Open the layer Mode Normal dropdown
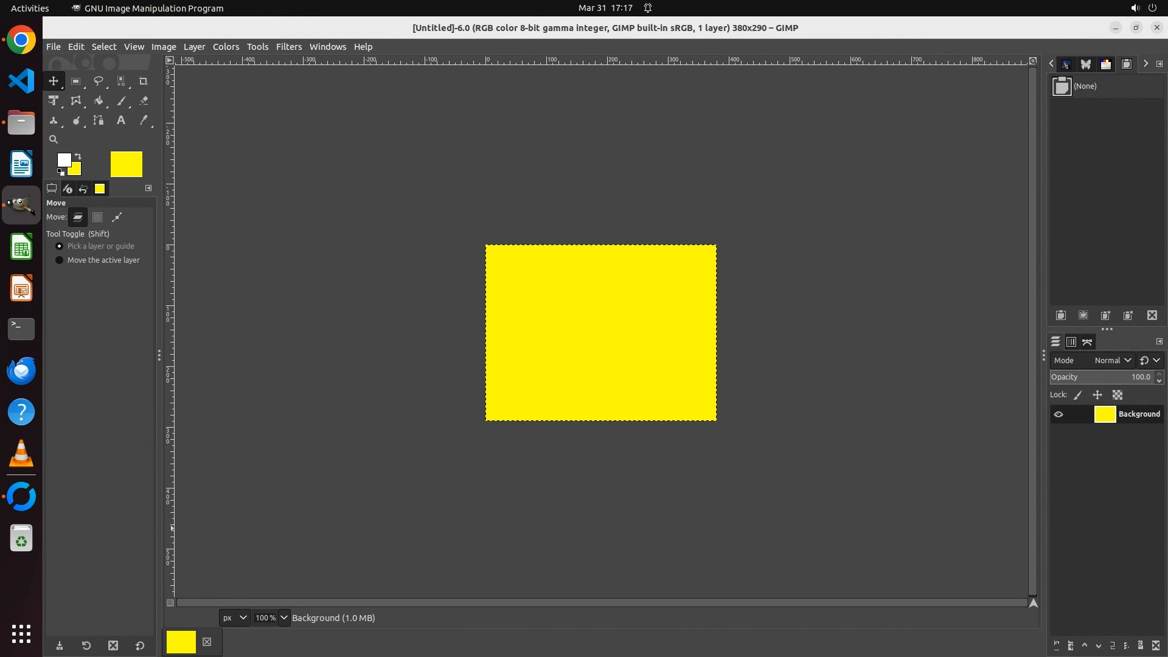1168x657 pixels. coord(1112,360)
